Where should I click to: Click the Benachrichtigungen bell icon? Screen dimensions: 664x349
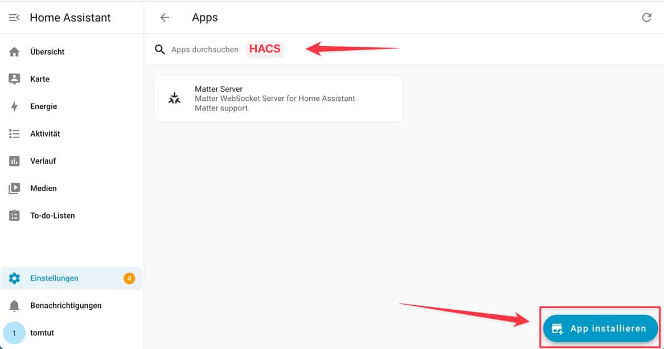point(15,306)
